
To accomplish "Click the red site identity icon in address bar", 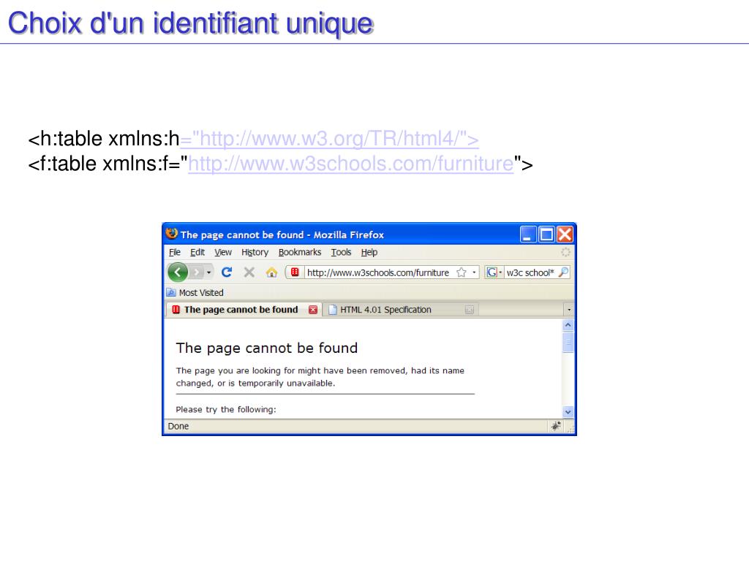I will coord(295,272).
